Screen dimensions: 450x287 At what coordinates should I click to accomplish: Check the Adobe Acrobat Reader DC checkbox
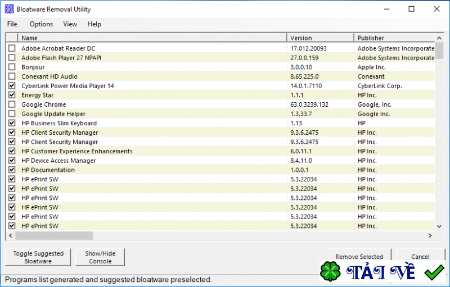[12, 48]
